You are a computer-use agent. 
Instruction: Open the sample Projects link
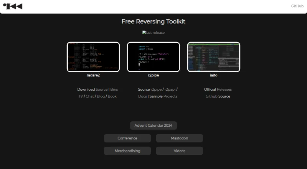(170, 96)
